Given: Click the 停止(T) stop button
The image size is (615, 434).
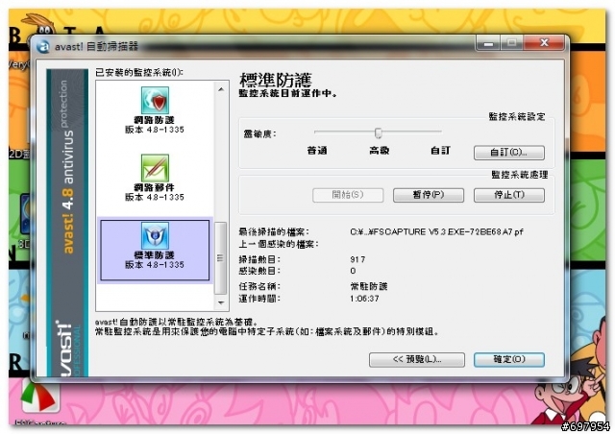Looking at the screenshot, I should [x=508, y=195].
